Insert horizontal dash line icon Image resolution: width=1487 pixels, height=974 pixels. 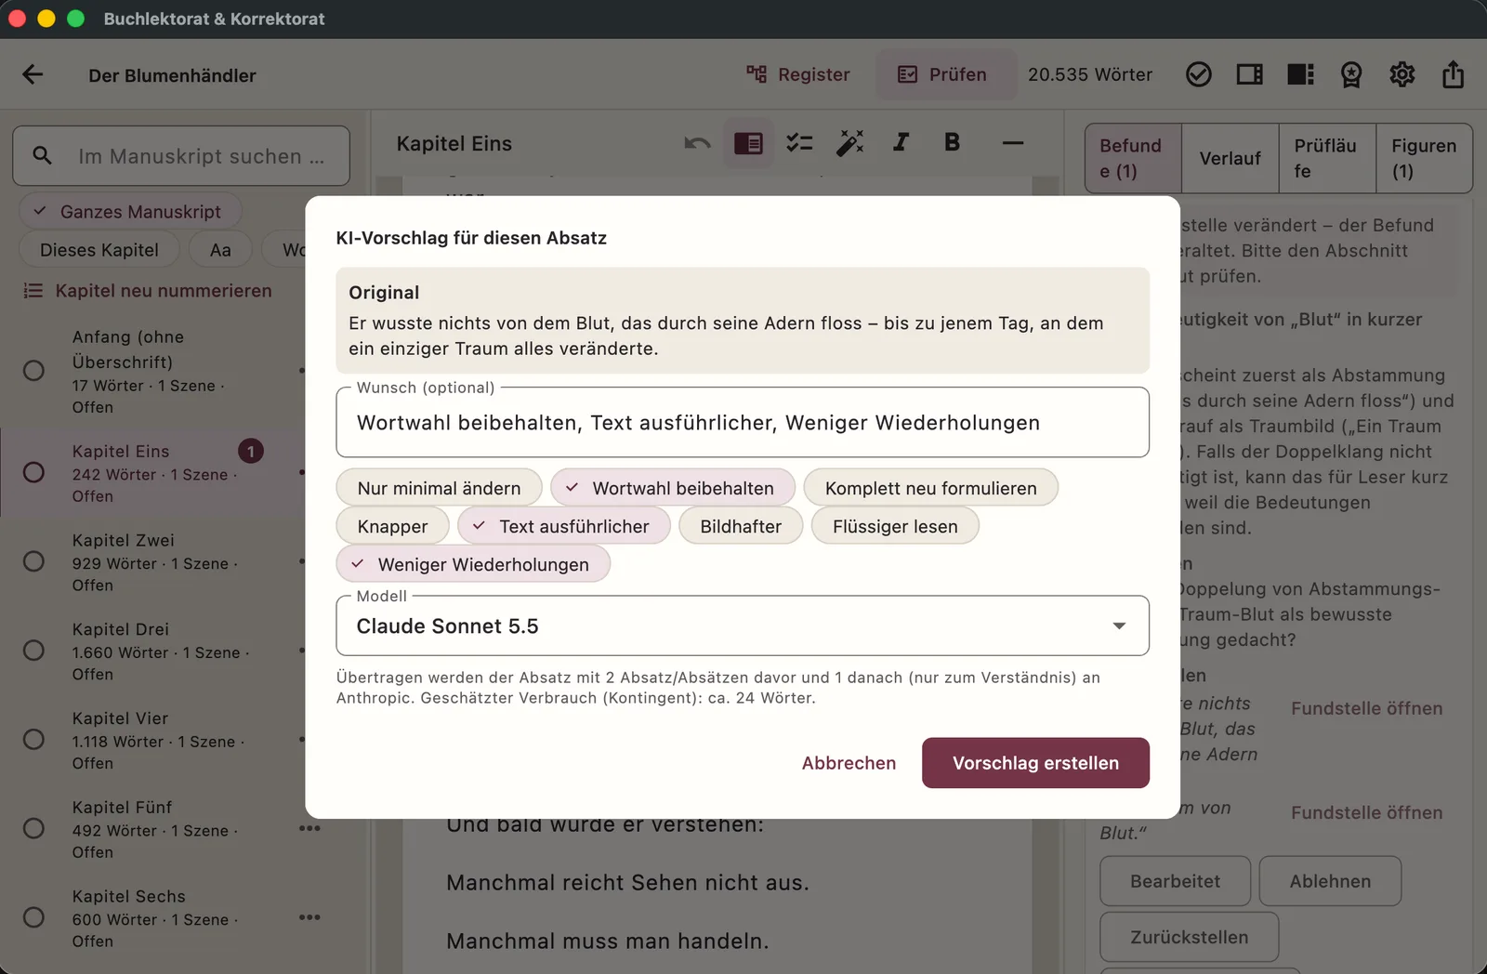point(1013,143)
